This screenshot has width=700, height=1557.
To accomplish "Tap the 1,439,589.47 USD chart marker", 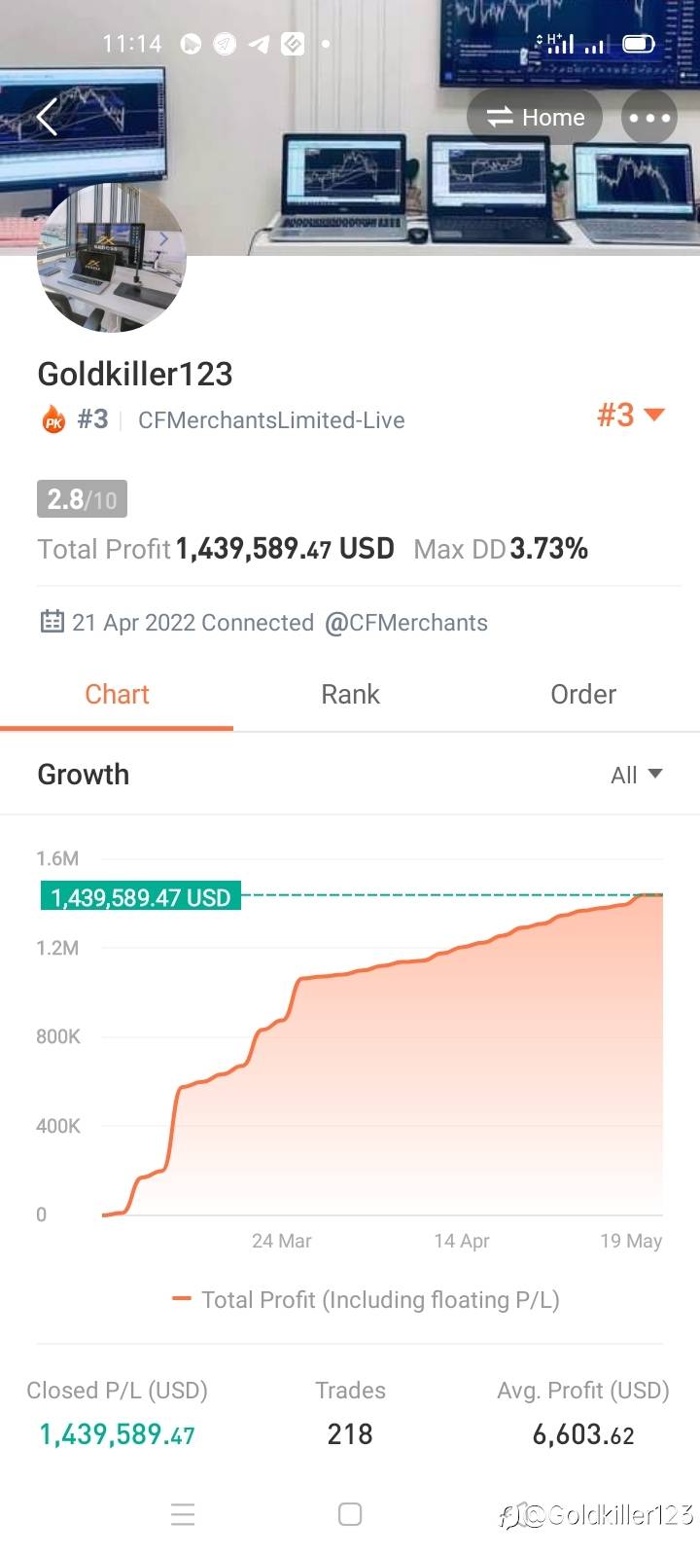I will click(141, 896).
